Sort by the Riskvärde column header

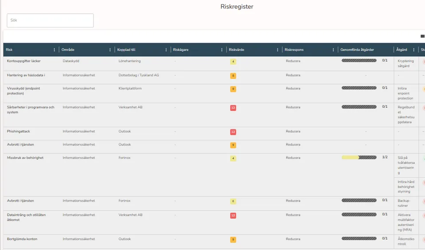pos(236,50)
